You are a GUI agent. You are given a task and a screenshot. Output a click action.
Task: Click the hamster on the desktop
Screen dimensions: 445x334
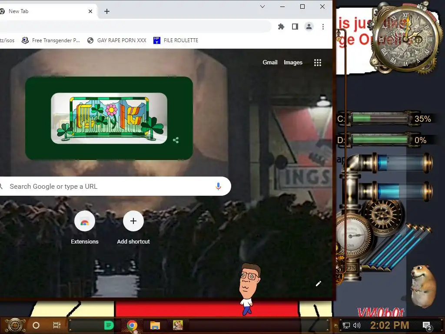(x=423, y=286)
